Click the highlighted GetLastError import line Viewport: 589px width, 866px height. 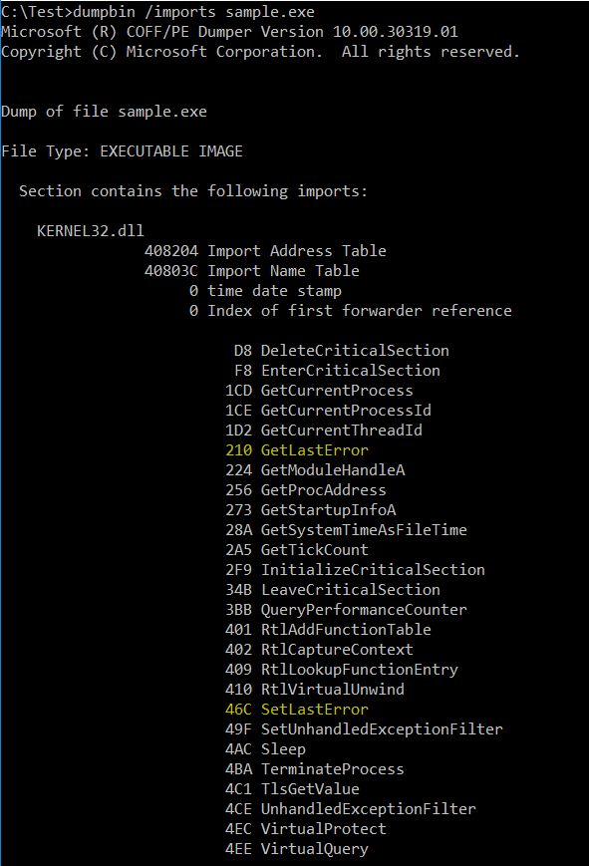click(297, 450)
